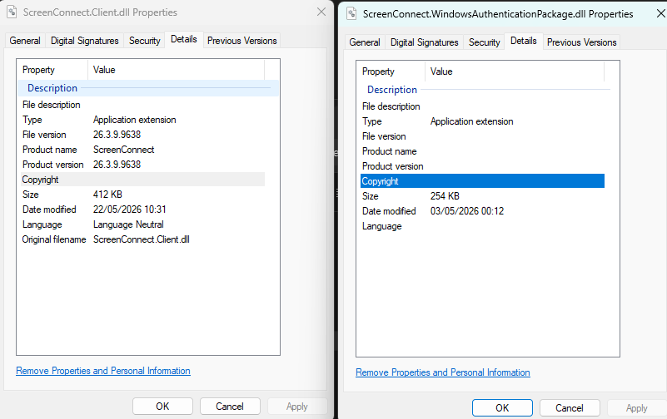Select Product version 26.3.9.9638 row
The height and width of the screenshot is (419, 667).
coord(142,165)
